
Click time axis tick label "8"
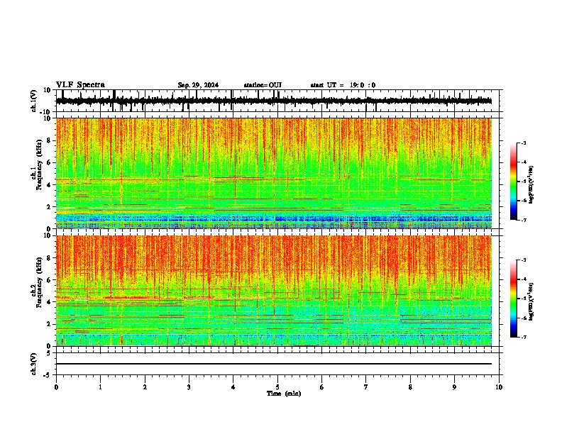click(x=410, y=387)
